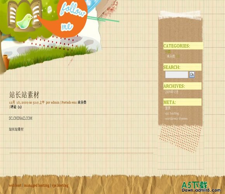Open the 'managed hosting' footer link

pos(36,185)
